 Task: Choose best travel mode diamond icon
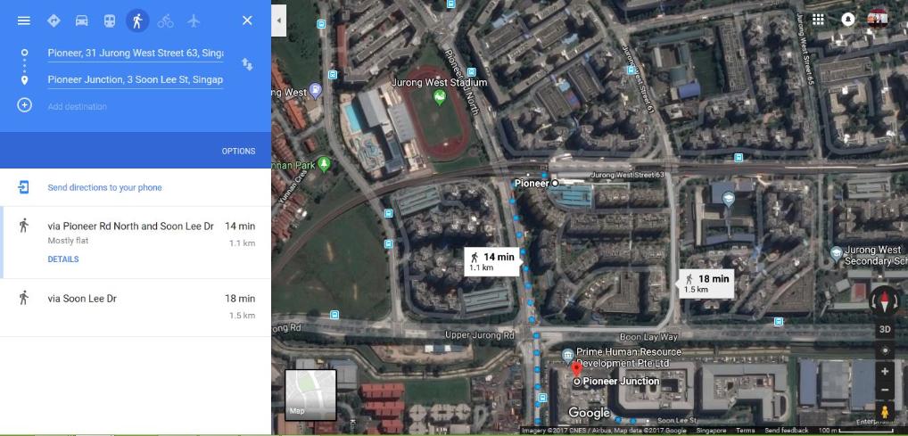[54, 21]
